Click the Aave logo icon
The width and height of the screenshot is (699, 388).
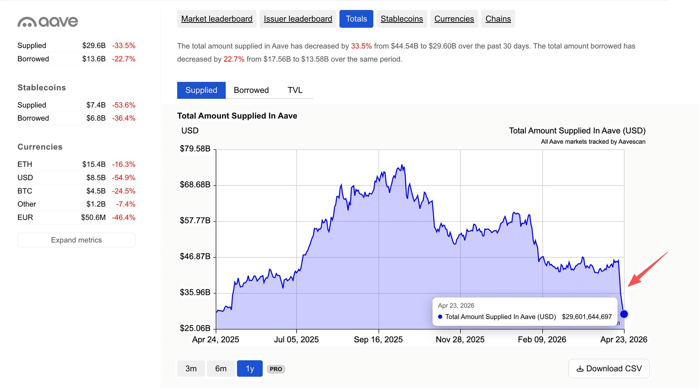tap(27, 22)
